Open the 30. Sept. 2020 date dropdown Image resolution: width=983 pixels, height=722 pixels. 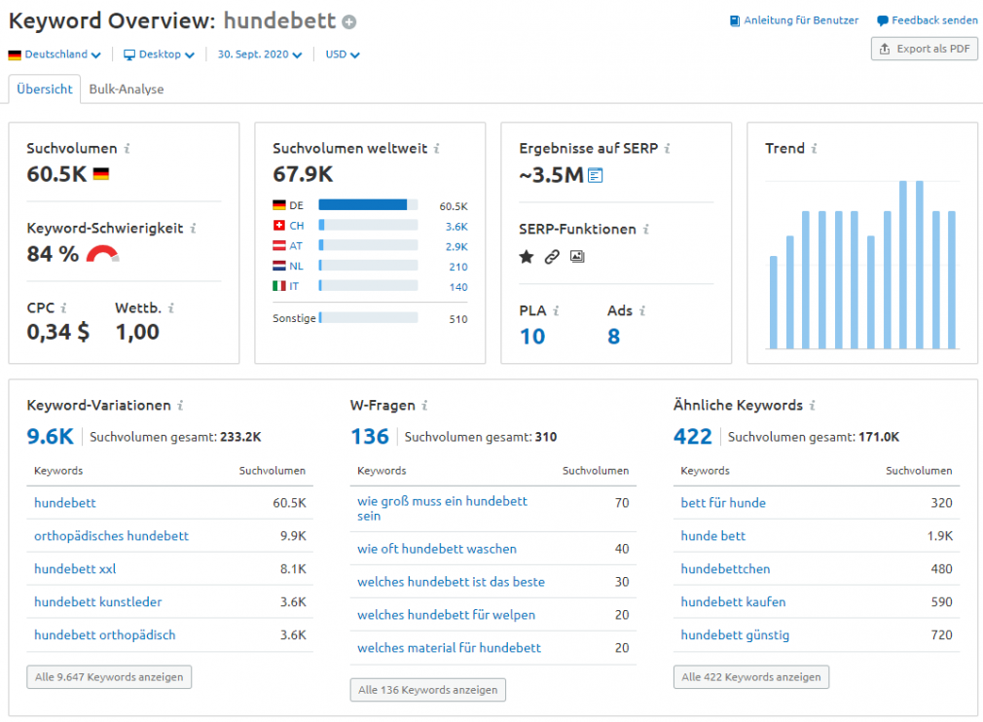click(x=260, y=54)
